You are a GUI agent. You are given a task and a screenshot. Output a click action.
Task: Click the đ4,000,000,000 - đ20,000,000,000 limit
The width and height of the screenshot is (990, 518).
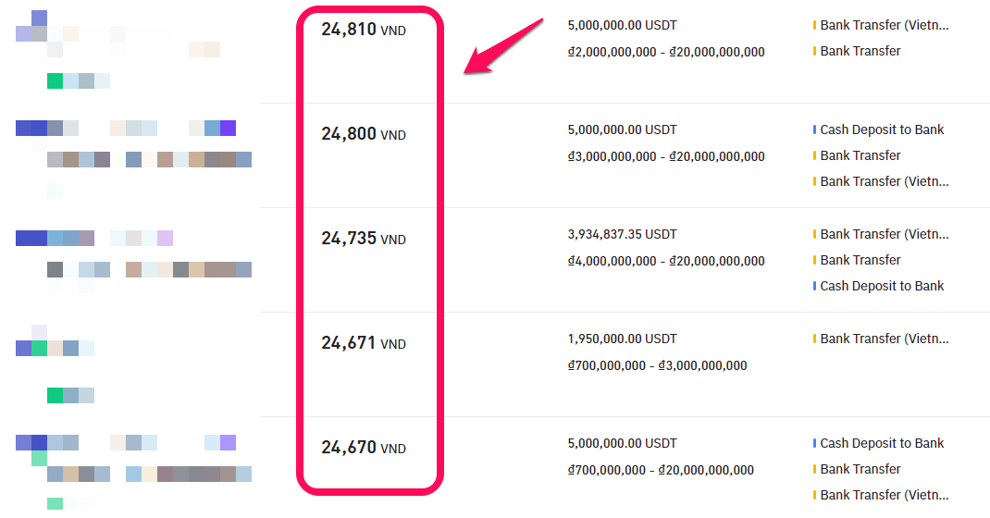pos(666,261)
